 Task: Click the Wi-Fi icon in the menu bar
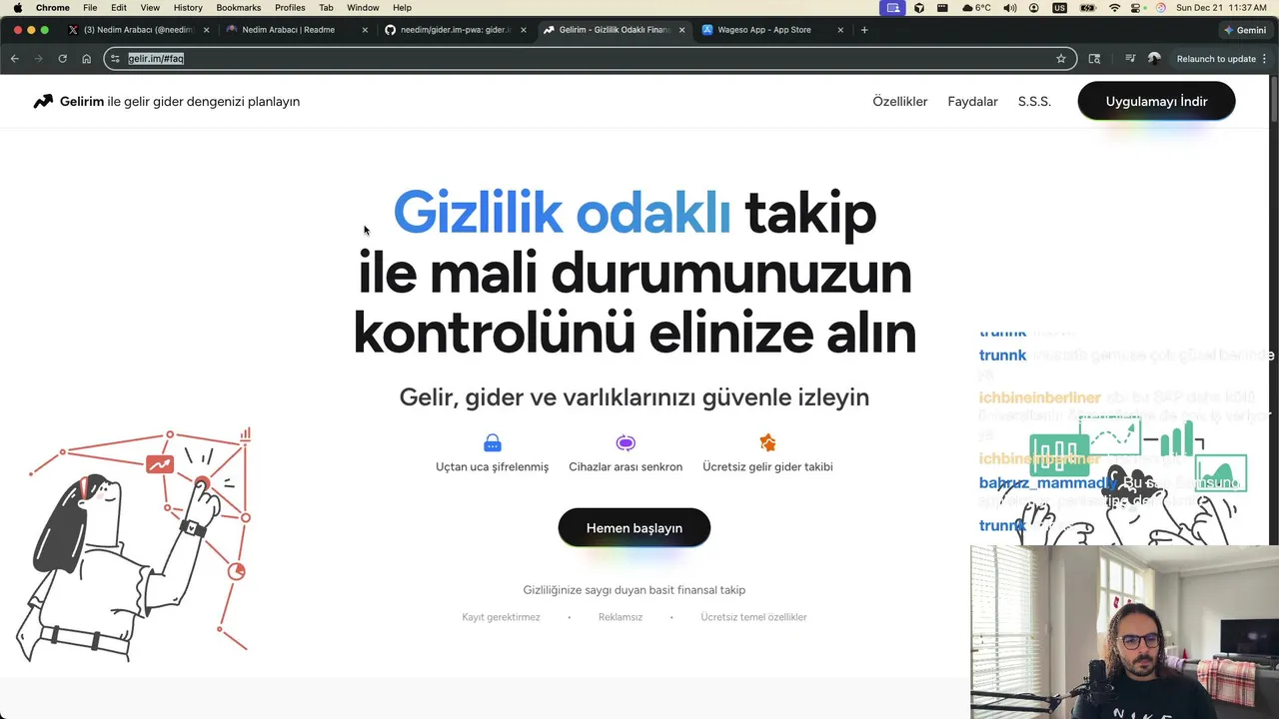tap(1115, 8)
